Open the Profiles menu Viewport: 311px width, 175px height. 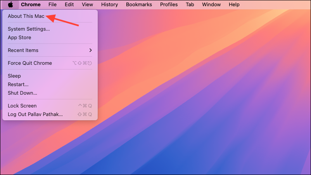tap(169, 4)
